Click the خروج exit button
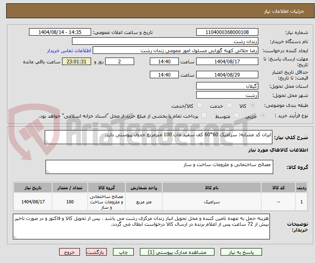315x263 pixels. 70,252
